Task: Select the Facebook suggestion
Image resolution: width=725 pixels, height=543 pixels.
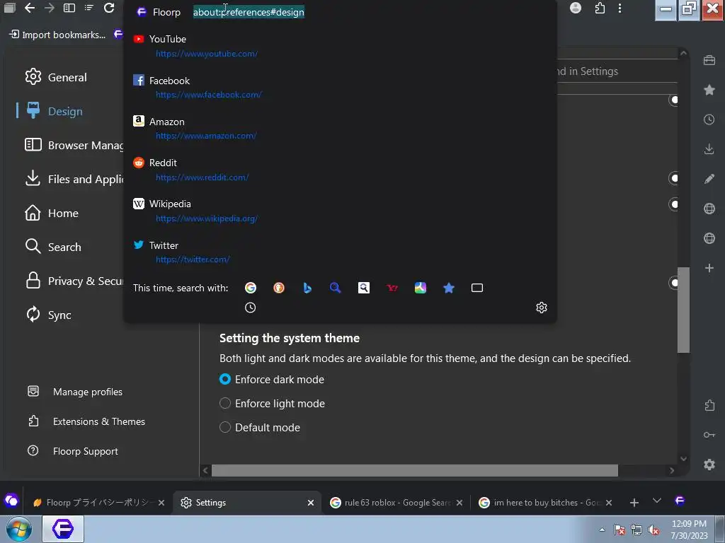Action: pos(340,87)
